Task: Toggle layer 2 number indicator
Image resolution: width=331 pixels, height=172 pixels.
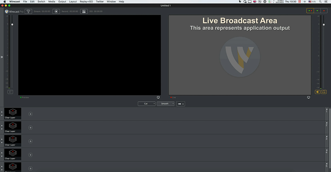Action: (x=326, y=124)
